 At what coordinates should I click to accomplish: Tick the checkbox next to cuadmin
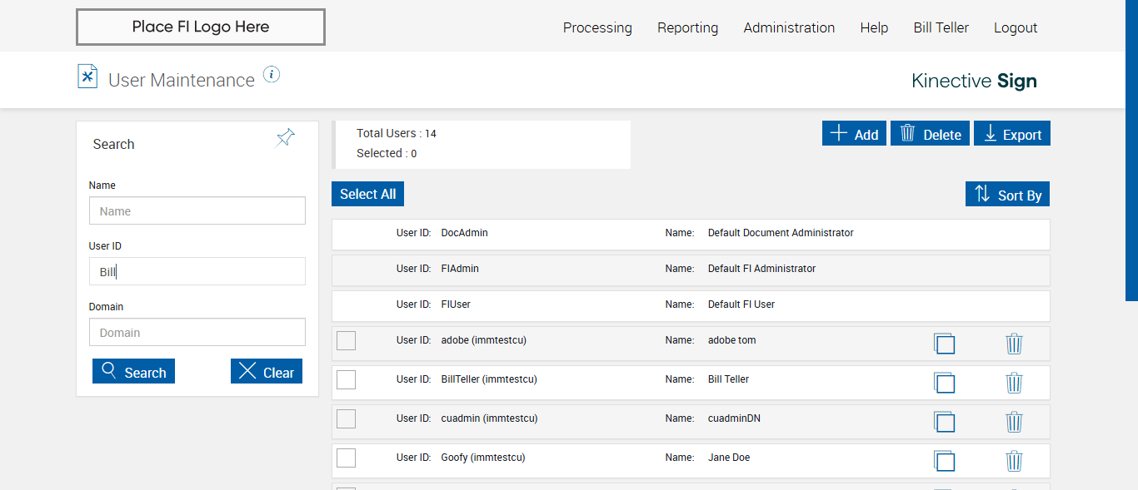point(346,418)
